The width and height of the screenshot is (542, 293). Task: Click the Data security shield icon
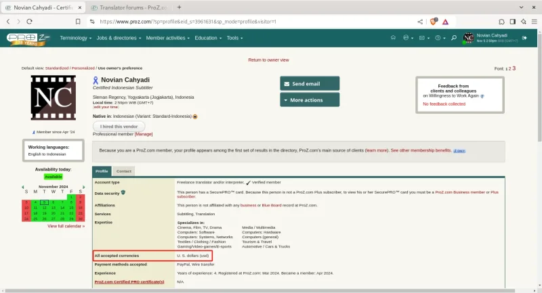123,193
